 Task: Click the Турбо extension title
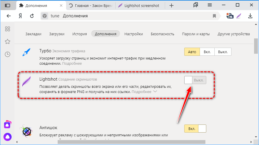[x=45, y=51]
